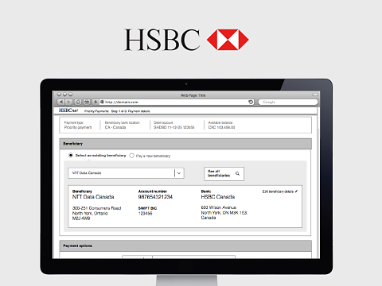Click account number 987654321234

[155, 197]
